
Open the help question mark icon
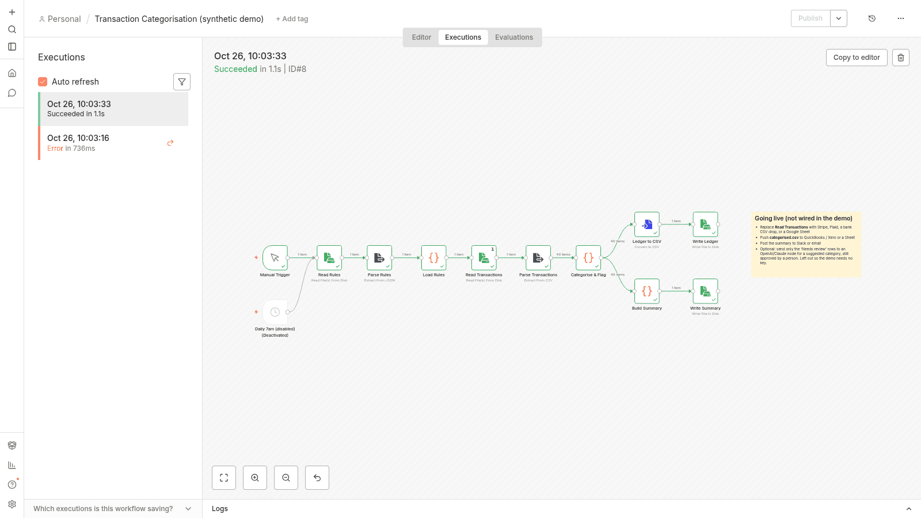click(12, 485)
